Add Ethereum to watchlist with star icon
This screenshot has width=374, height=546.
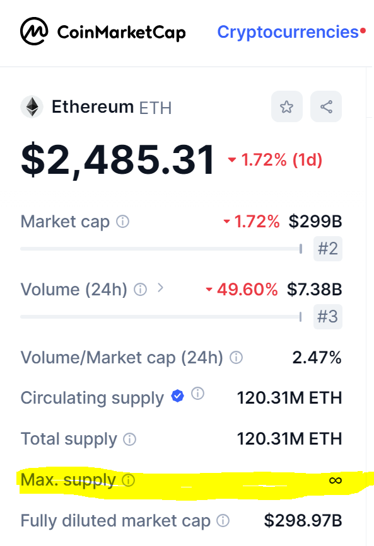tap(287, 106)
